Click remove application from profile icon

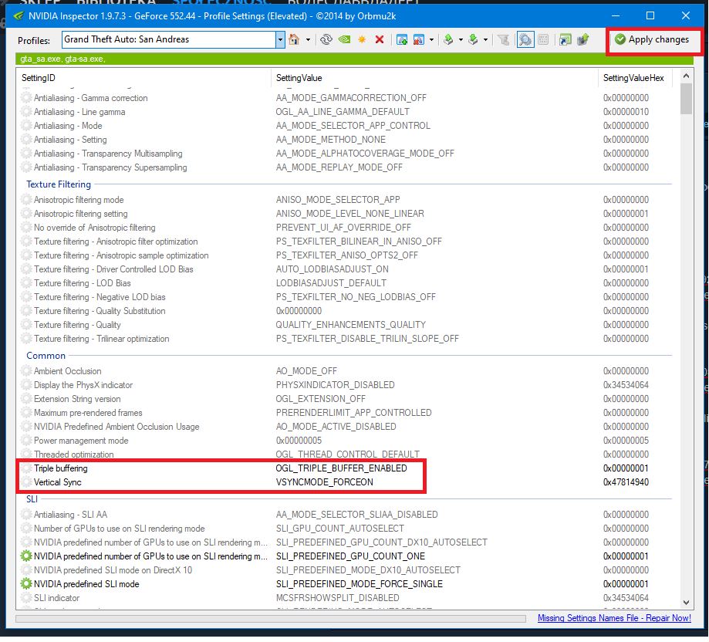pos(419,40)
